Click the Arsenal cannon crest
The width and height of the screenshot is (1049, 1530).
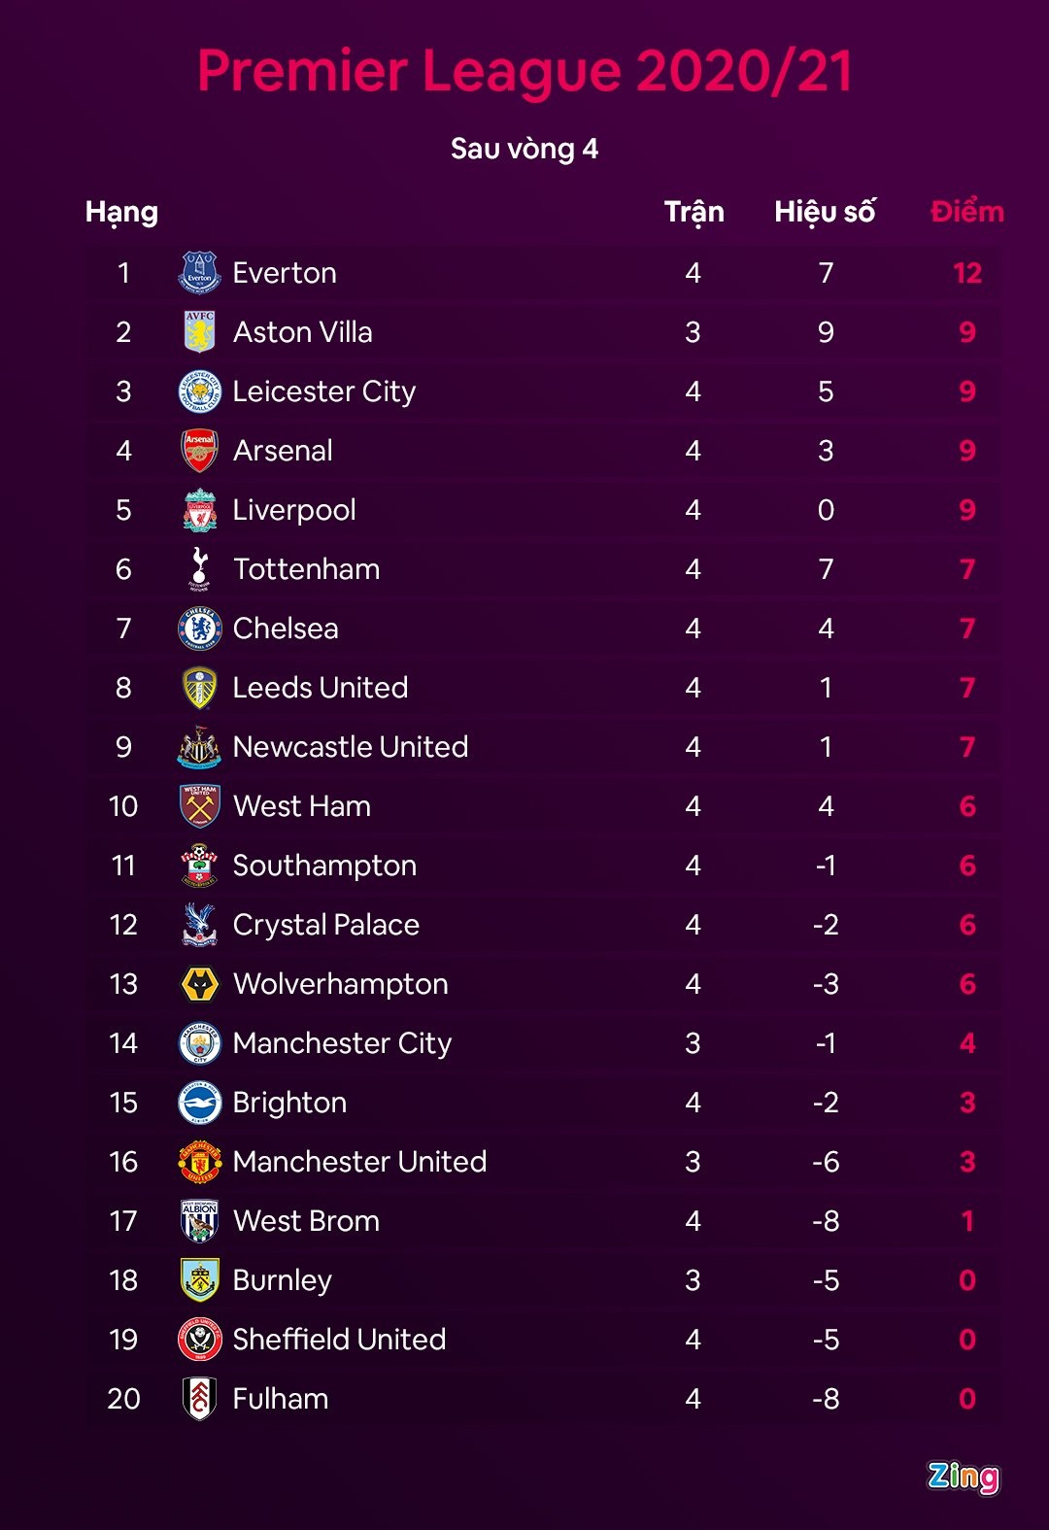(199, 451)
